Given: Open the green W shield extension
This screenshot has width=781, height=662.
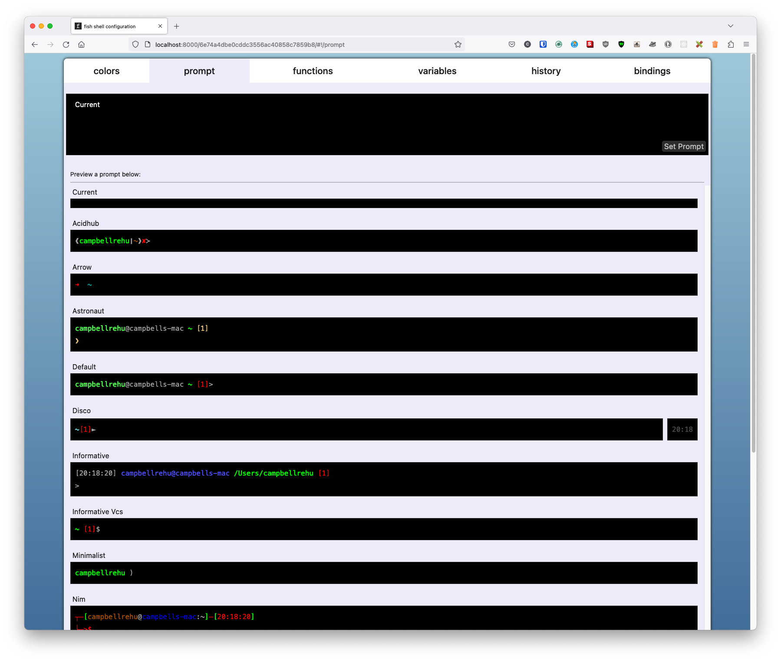Looking at the screenshot, I should (621, 44).
